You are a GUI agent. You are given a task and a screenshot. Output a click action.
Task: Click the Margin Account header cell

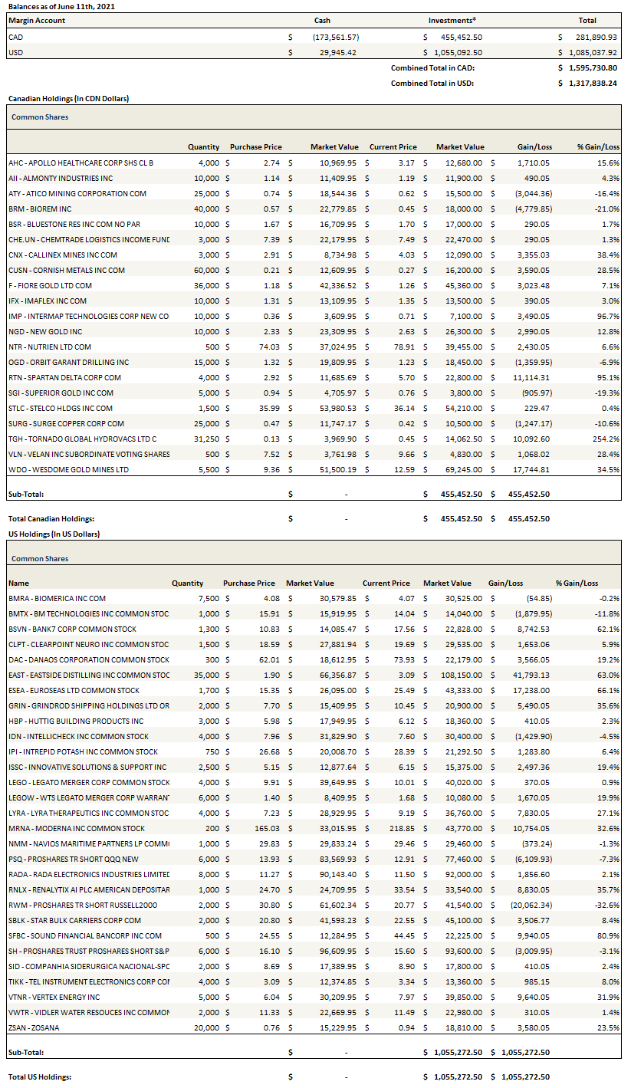(37, 21)
